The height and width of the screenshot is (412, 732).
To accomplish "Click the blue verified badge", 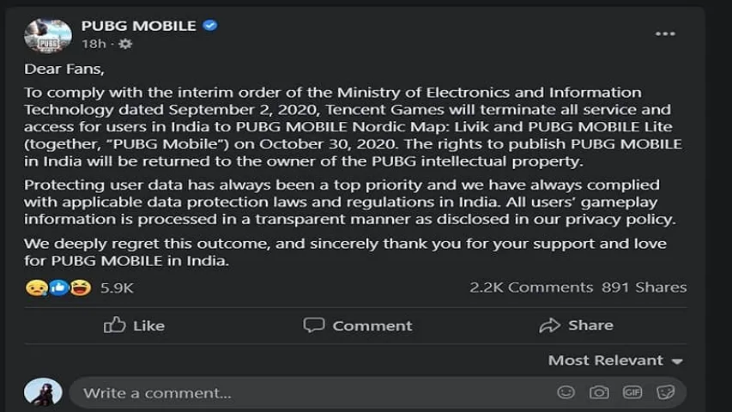I will [210, 26].
